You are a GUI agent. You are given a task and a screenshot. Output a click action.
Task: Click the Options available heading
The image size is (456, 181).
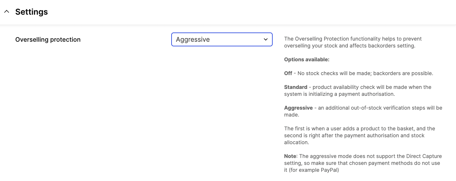click(x=307, y=59)
